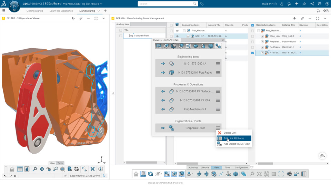This screenshot has width=331, height=186.
Task: Collapse Flap_Mechan node in Manufacturing Items
Action: pyautogui.click(x=258, y=31)
